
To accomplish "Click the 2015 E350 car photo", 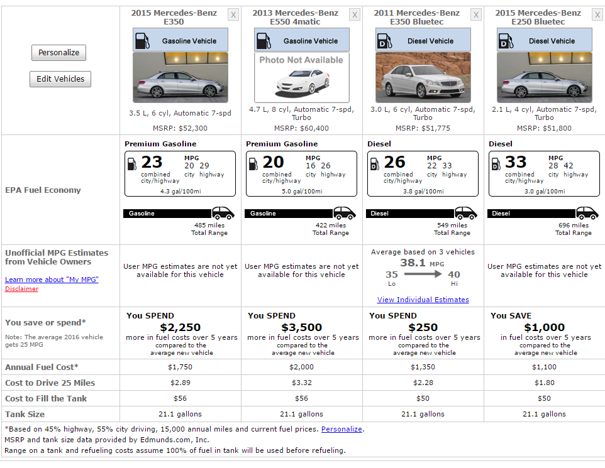I will (x=180, y=77).
